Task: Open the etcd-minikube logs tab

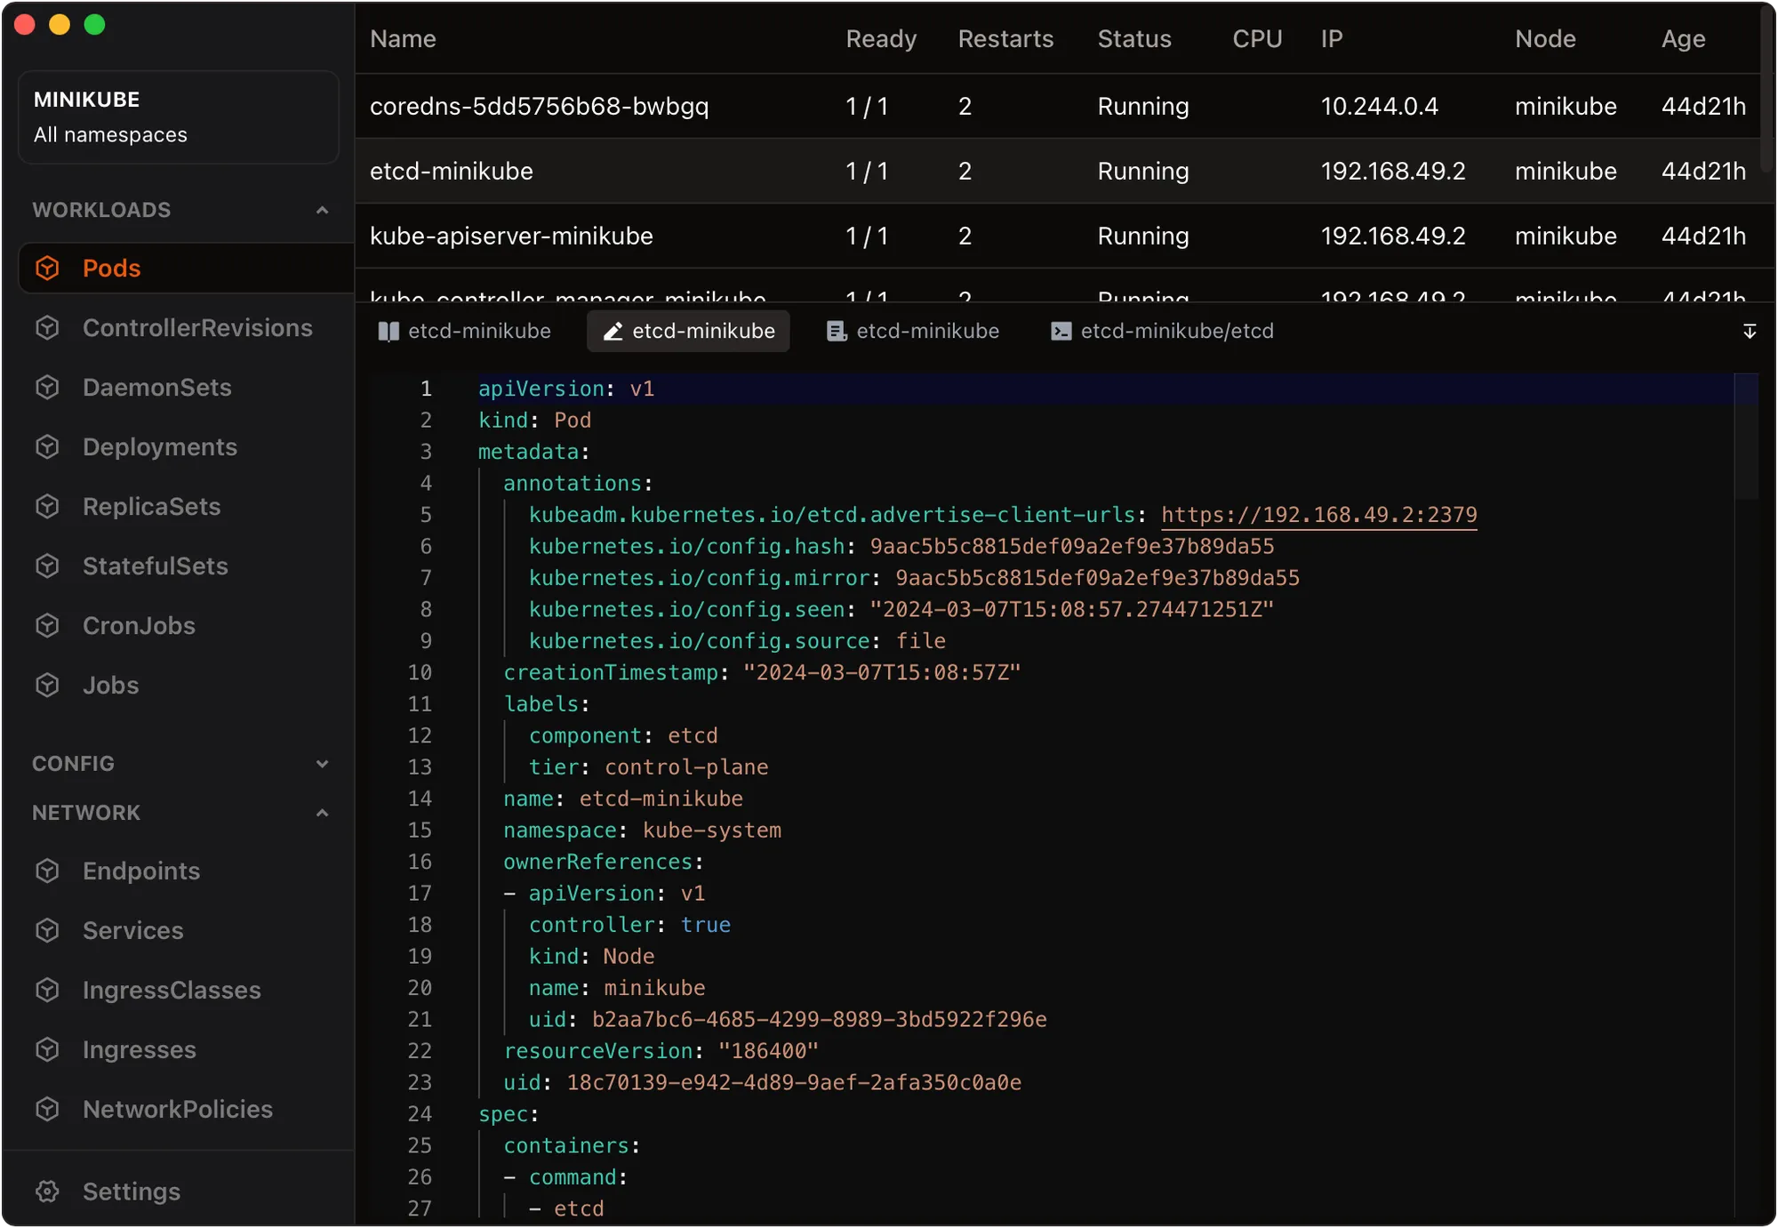Action: [x=913, y=331]
